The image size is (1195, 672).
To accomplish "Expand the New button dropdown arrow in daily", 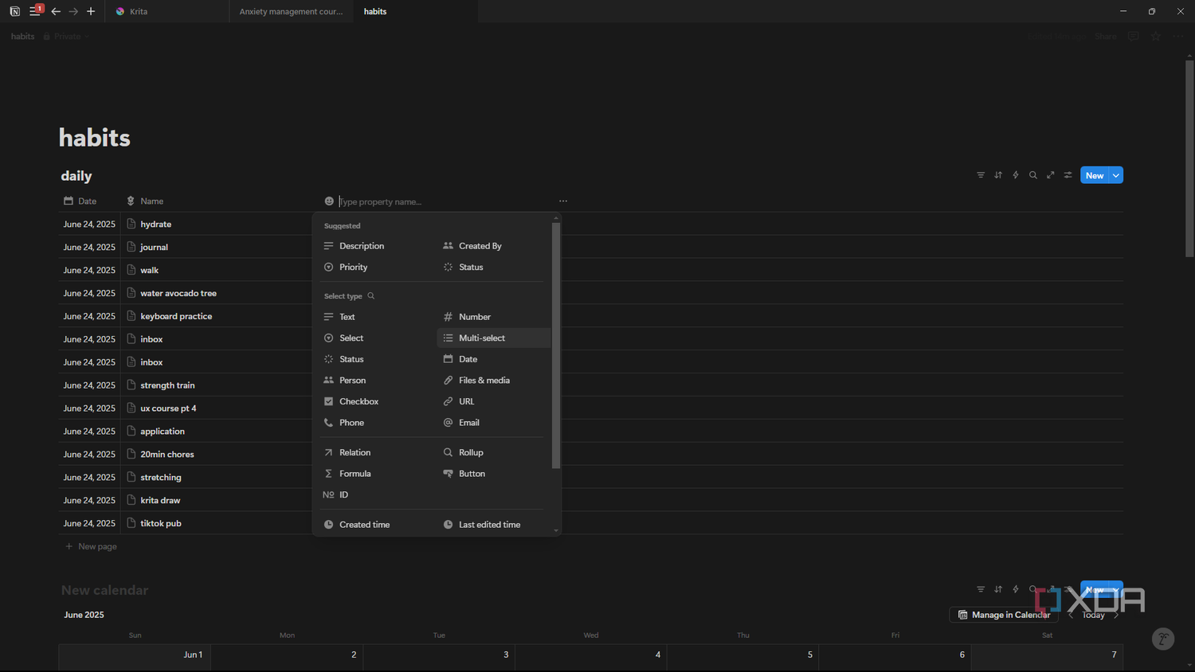I will [x=1116, y=175].
